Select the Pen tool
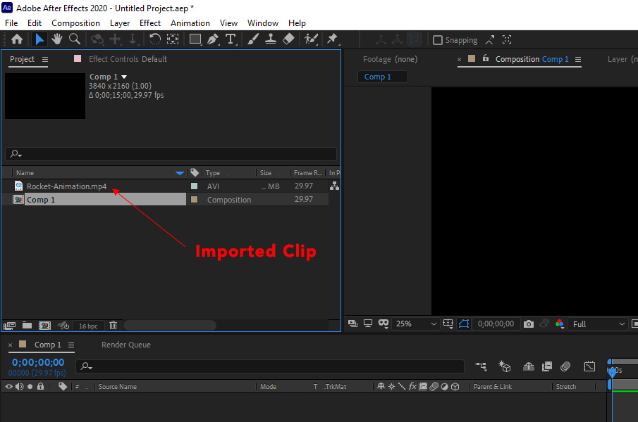Image resolution: width=638 pixels, height=422 pixels. click(212, 39)
